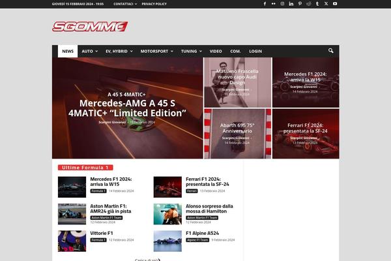
Task: Click the Aston Martin AMR24 thumbnail
Action: click(72, 214)
